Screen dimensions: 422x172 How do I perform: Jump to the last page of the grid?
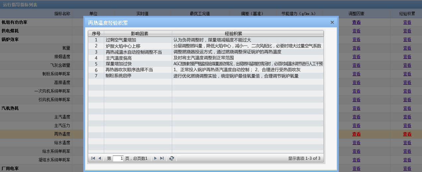coord(162,158)
